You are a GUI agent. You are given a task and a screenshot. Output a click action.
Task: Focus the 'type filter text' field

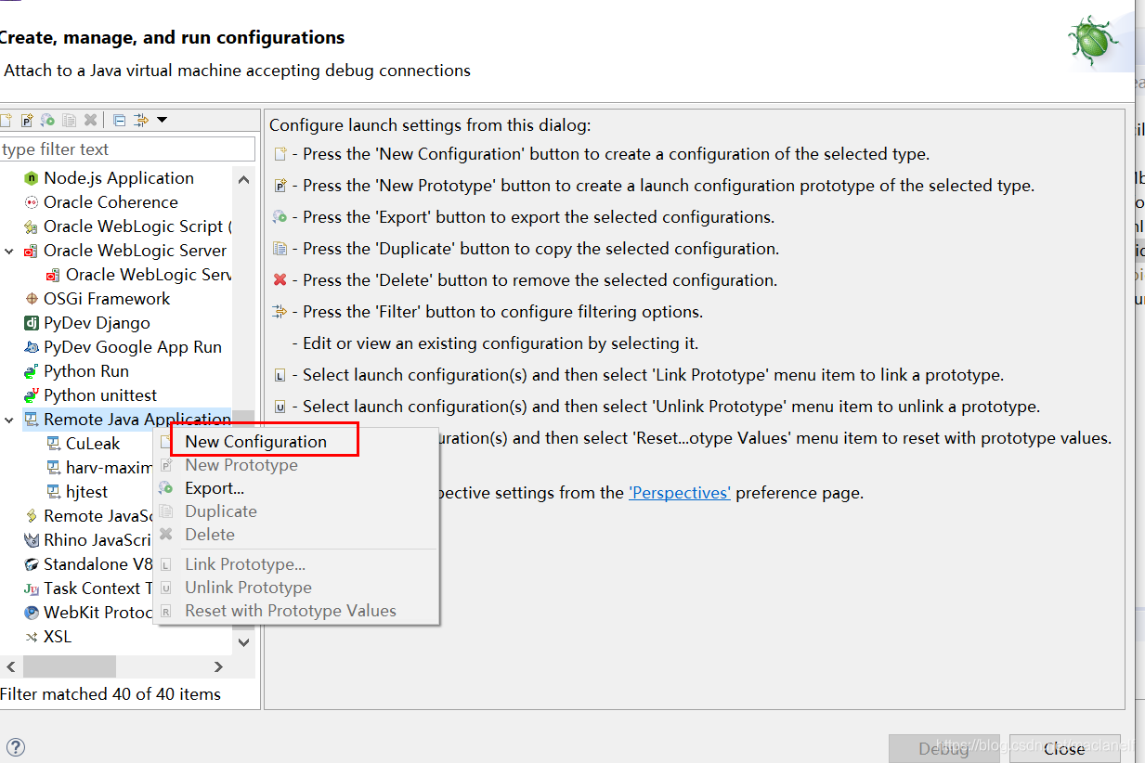(x=126, y=149)
